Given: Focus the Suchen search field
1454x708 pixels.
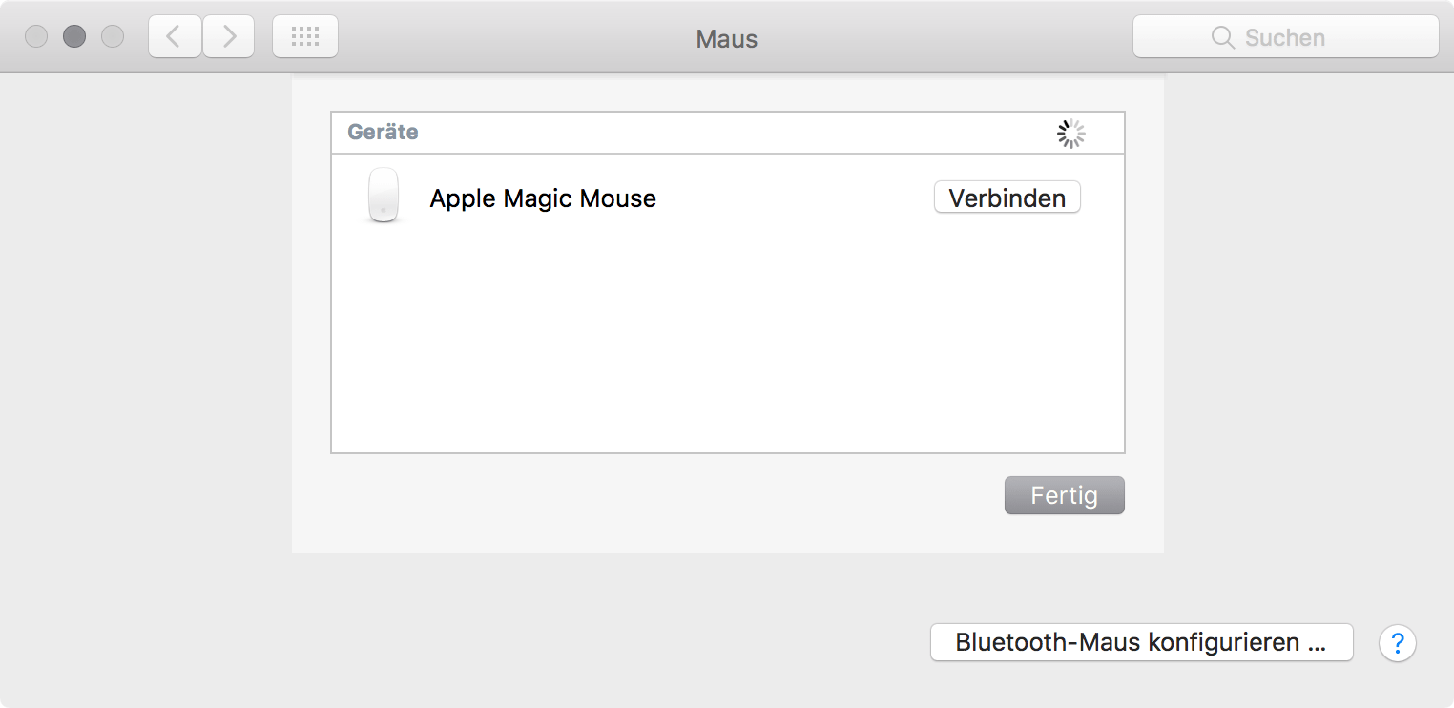Looking at the screenshot, I should coord(1285,37).
